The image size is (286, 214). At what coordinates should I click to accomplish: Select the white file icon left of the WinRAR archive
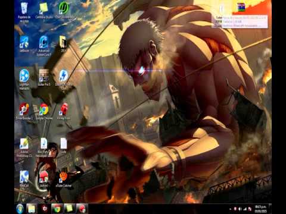222,8
